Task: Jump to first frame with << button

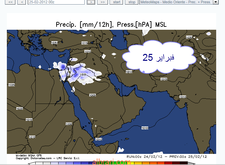Action: coord(10,2)
